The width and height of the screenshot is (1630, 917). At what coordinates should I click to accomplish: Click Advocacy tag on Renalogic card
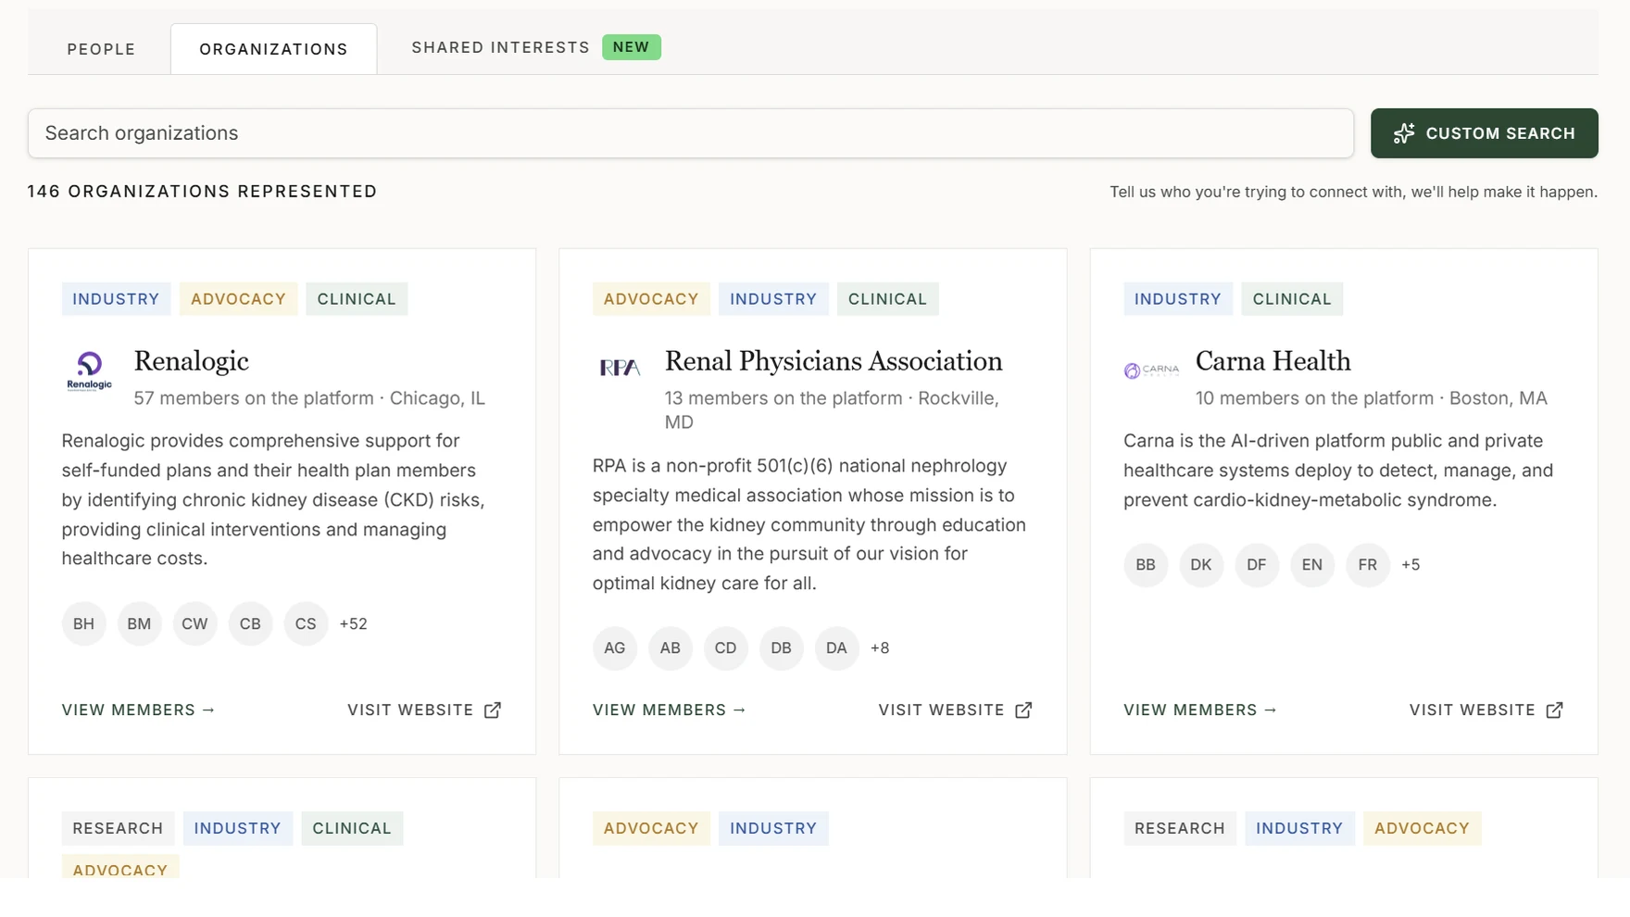[x=238, y=299]
